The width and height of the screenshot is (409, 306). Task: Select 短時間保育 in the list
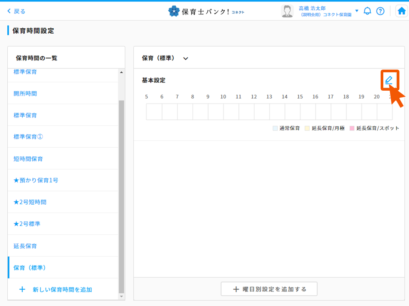[x=28, y=159]
